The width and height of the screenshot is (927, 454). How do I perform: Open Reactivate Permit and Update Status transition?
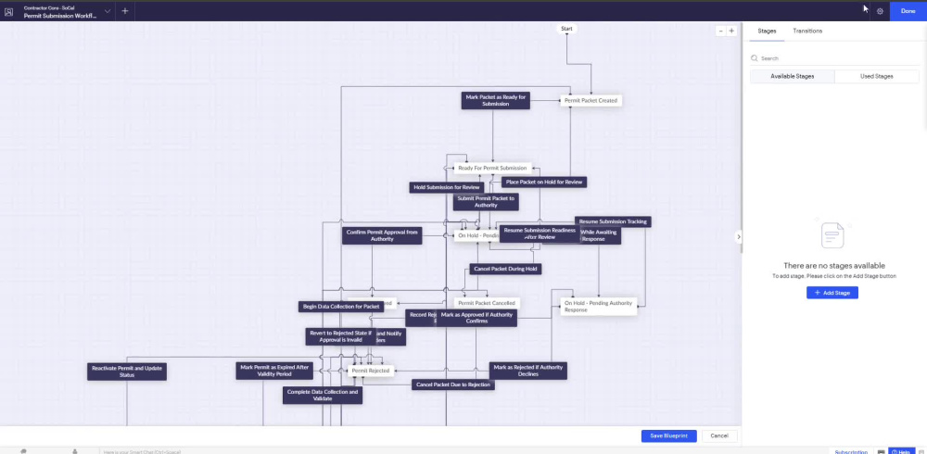(126, 372)
